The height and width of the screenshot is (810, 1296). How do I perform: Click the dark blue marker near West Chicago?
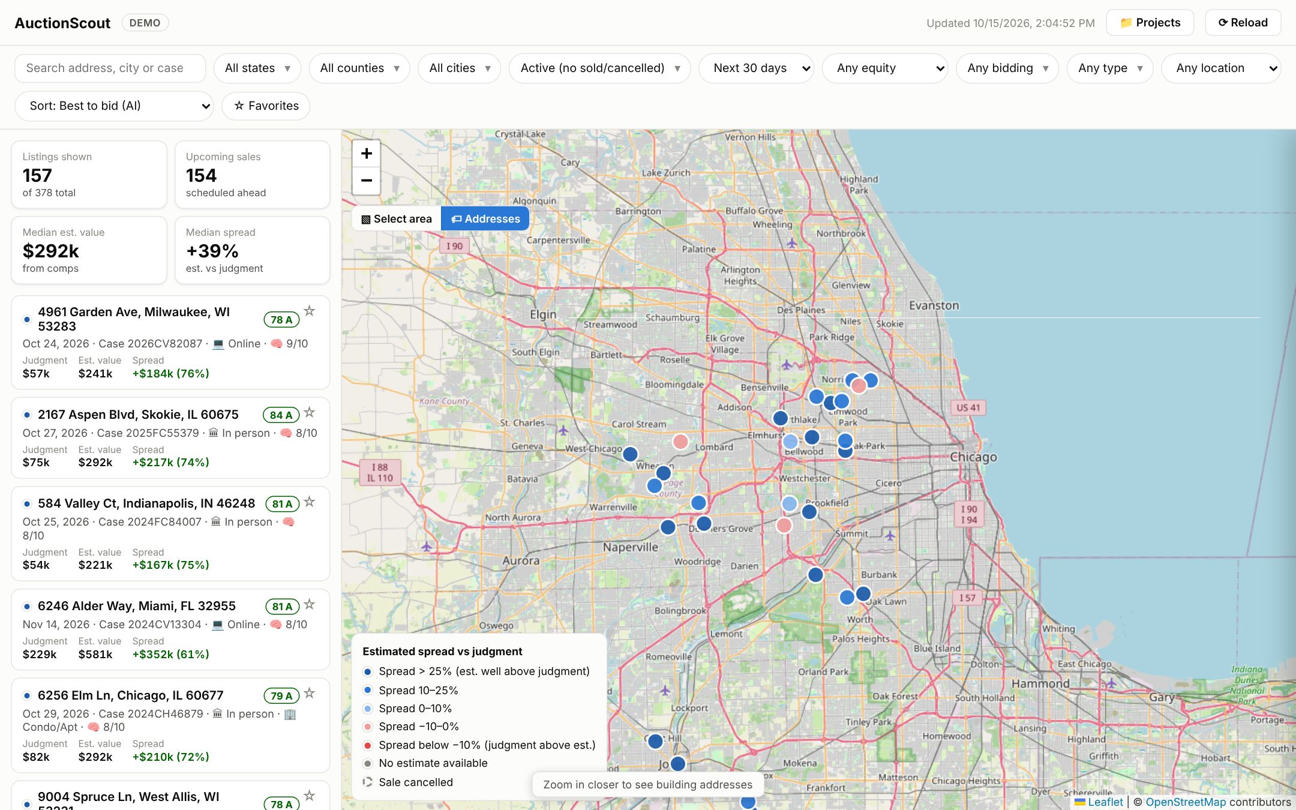630,454
